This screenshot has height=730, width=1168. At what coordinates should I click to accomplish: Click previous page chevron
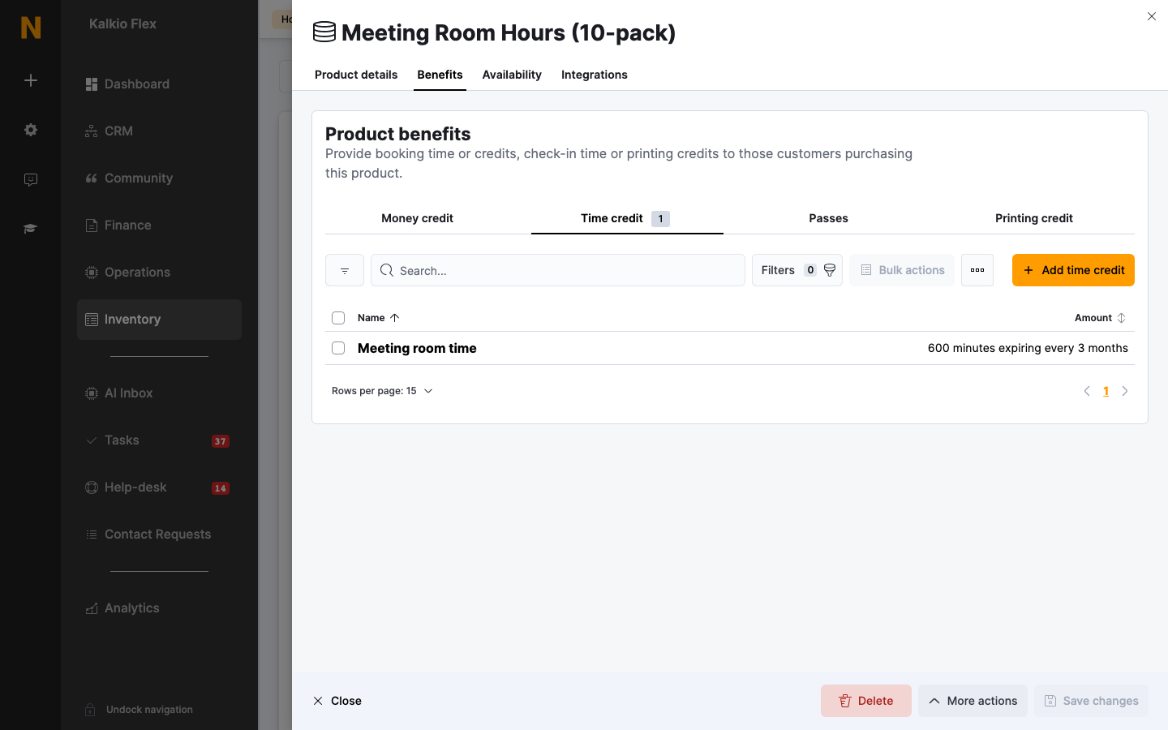1087,391
